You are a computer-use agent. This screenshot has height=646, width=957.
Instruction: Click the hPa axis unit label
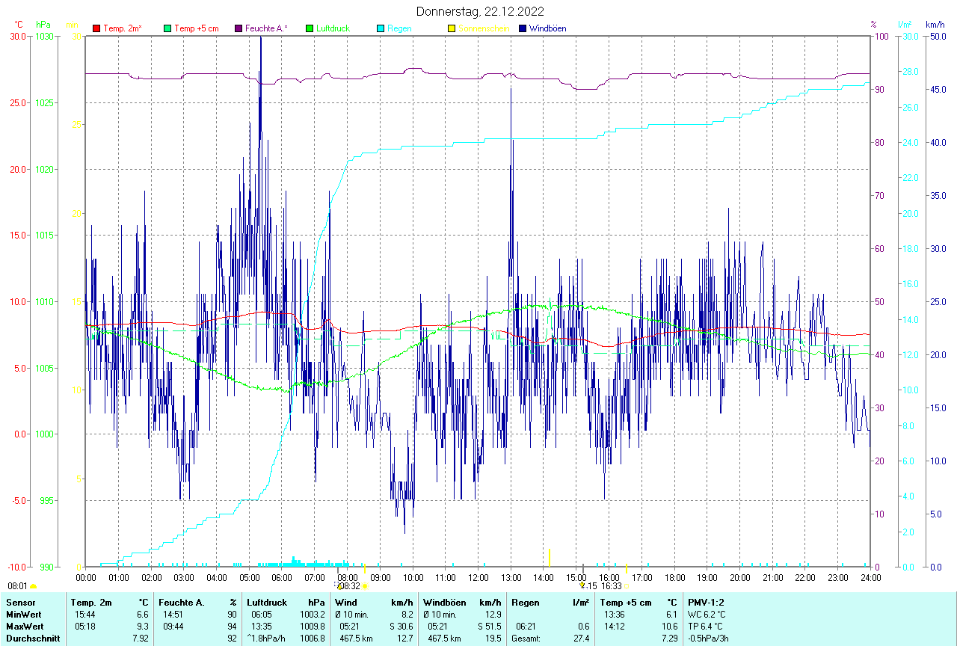(43, 25)
